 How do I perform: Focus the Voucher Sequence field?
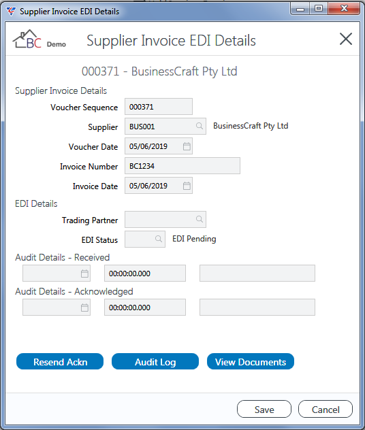click(x=159, y=106)
